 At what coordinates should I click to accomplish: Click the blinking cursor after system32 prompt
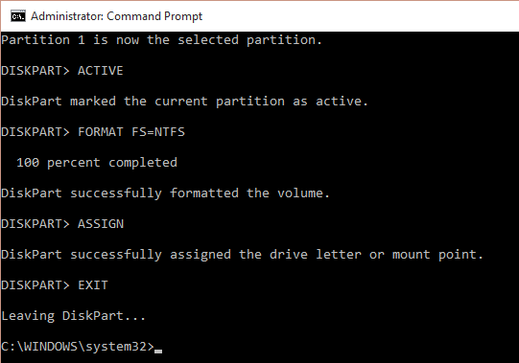pos(158,352)
